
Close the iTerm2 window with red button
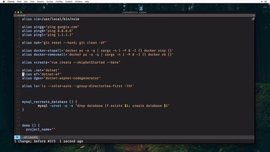16,12
